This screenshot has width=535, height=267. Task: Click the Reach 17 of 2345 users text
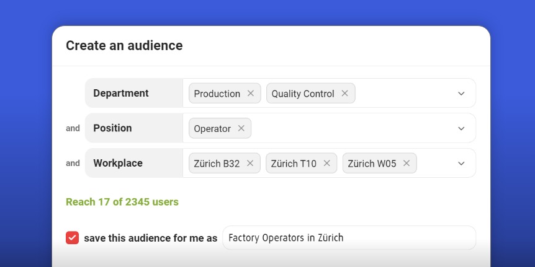pyautogui.click(x=122, y=202)
